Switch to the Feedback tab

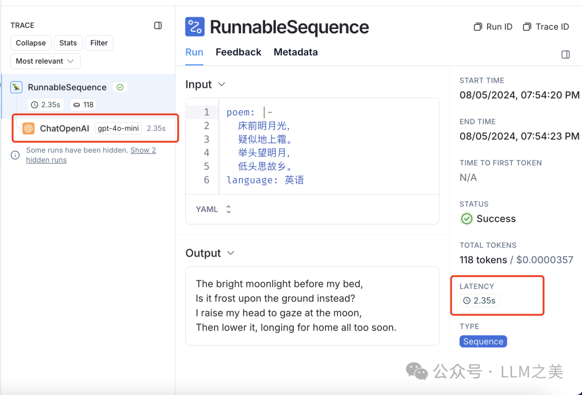(238, 52)
